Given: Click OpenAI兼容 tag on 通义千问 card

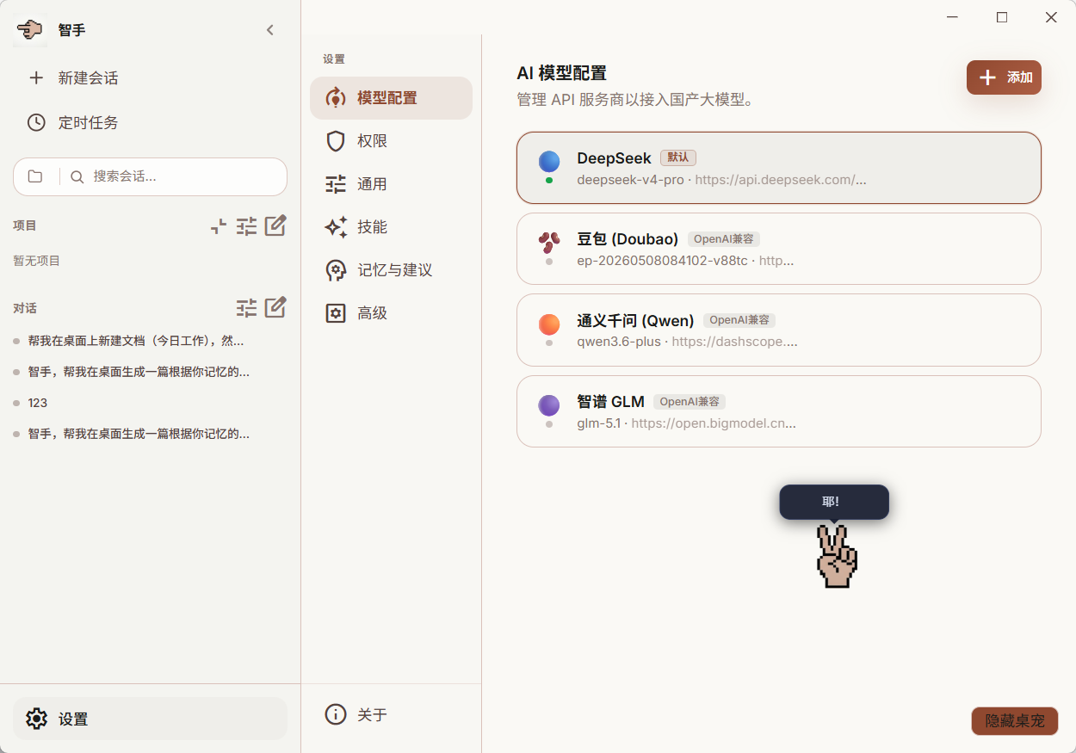Looking at the screenshot, I should [x=739, y=320].
